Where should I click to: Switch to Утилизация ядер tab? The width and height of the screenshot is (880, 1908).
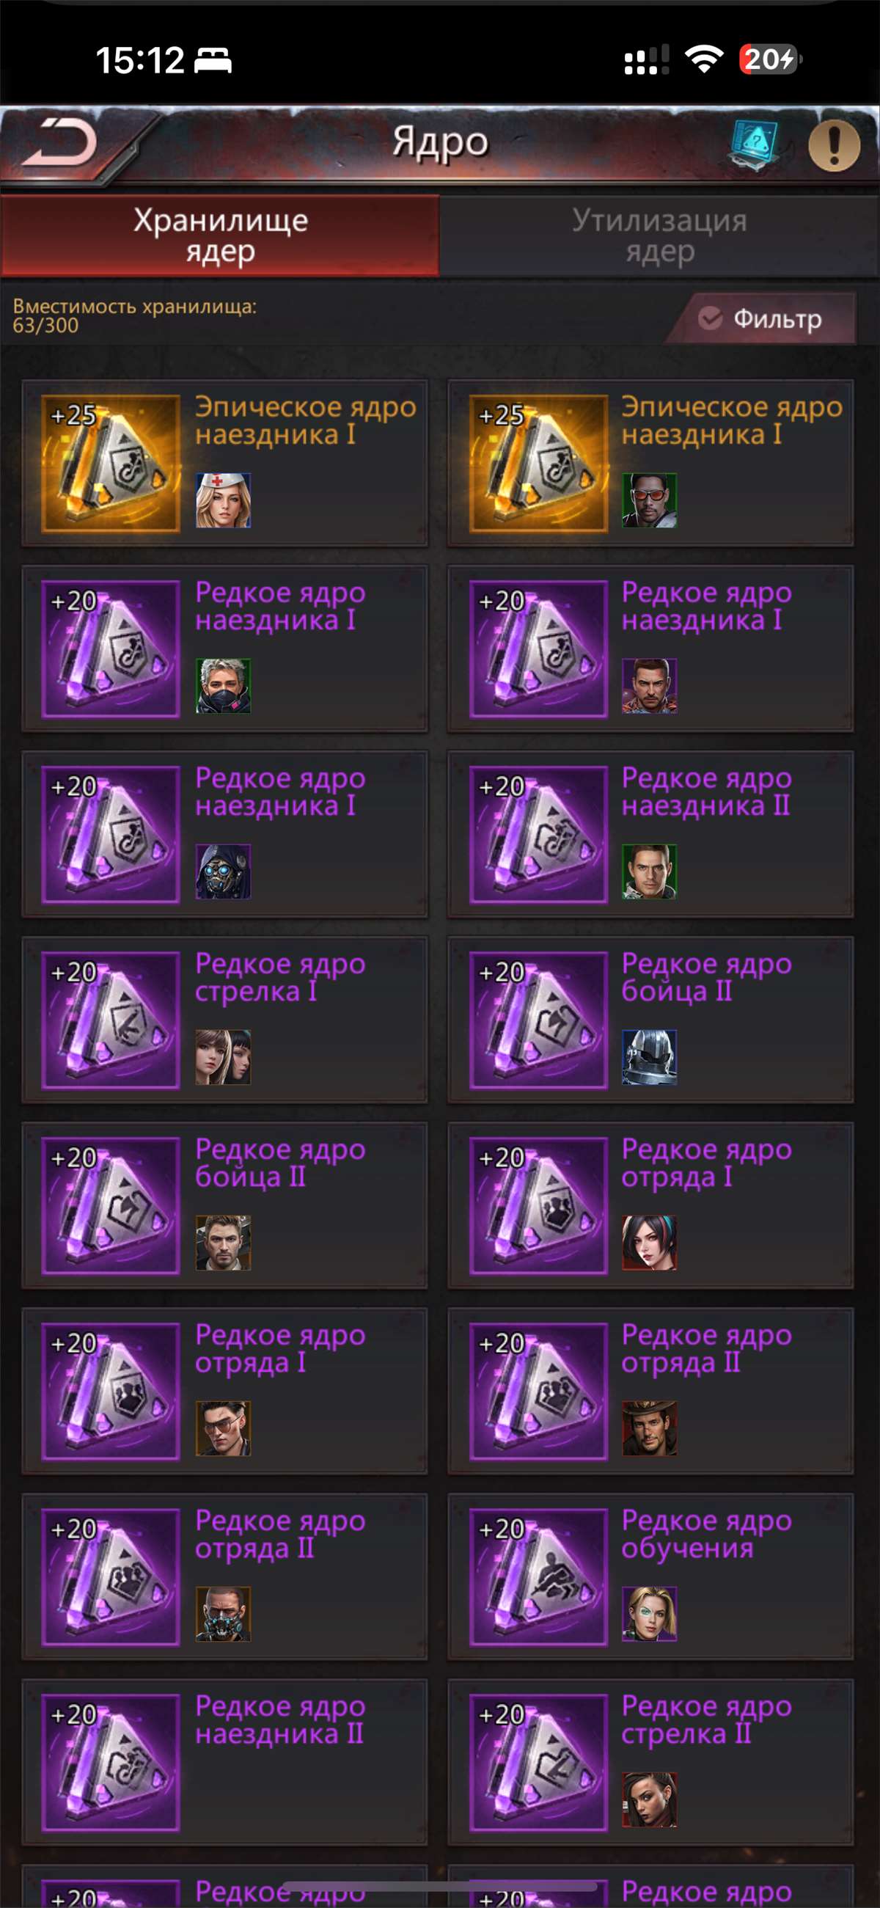tap(659, 235)
